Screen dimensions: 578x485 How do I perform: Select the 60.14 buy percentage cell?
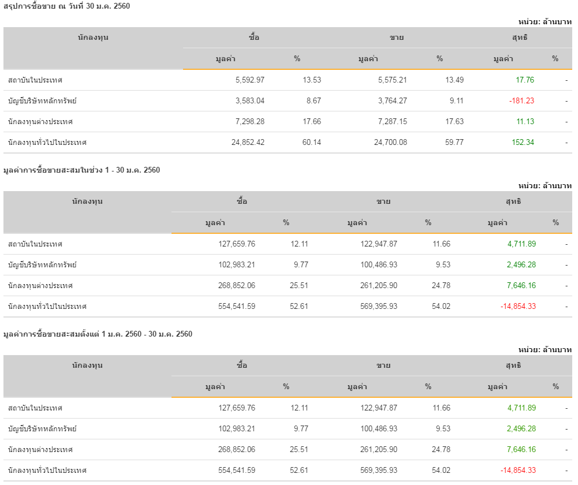312,143
